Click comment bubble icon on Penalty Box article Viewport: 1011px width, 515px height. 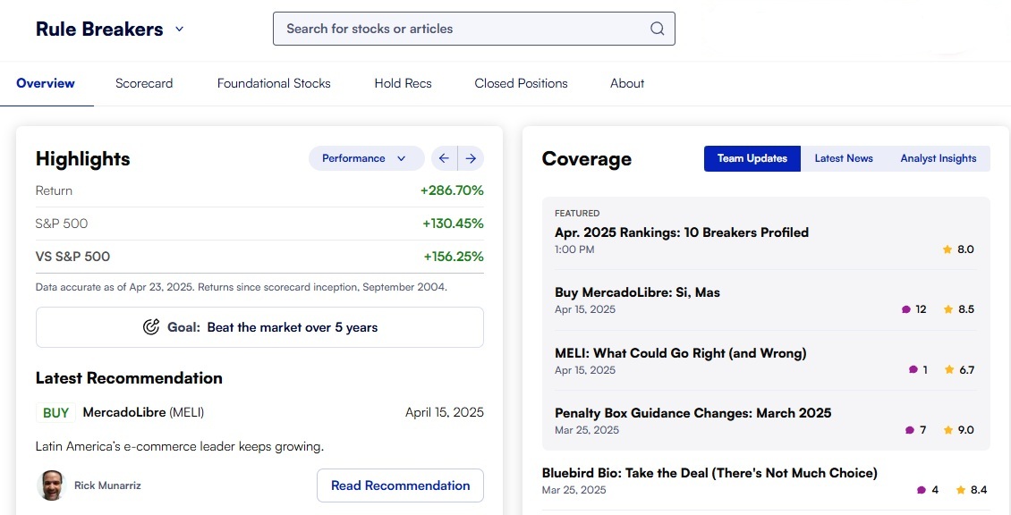coord(910,430)
